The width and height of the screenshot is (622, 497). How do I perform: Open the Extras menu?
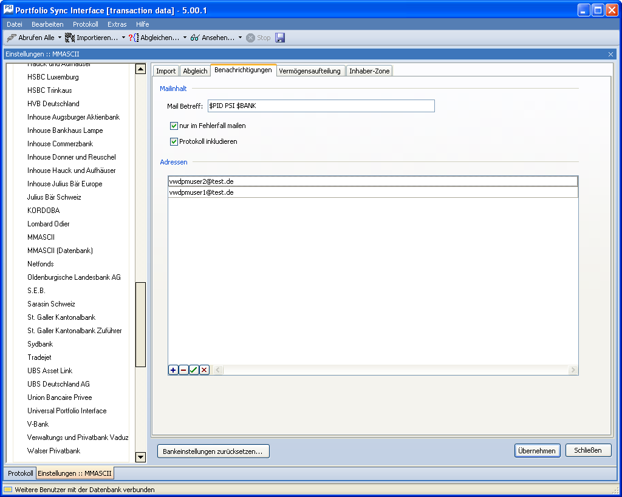click(x=117, y=24)
